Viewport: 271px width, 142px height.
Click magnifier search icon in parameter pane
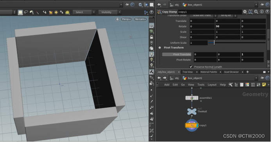[256, 12]
